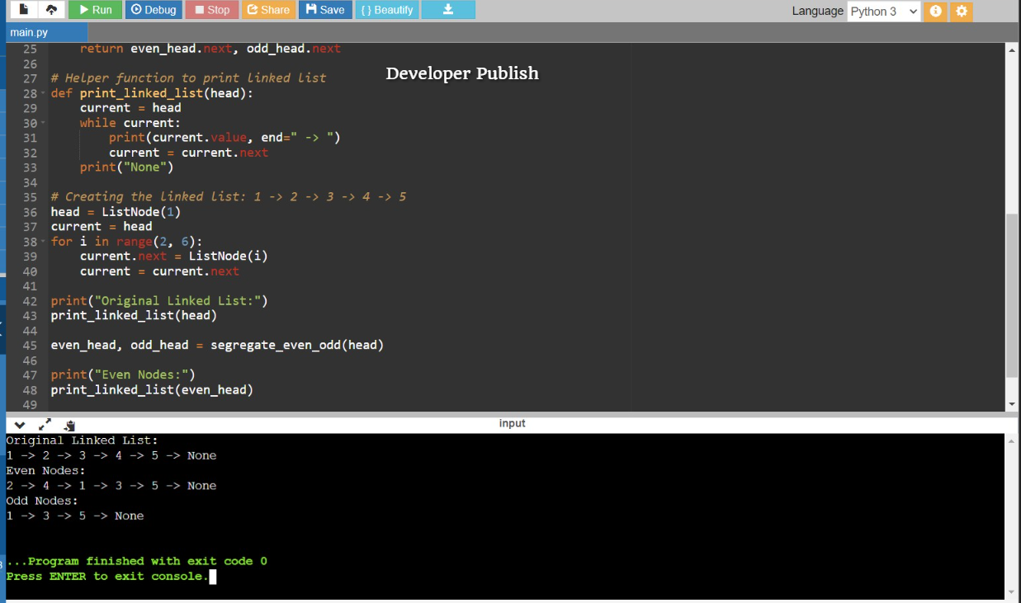Download the code with the download icon
The width and height of the screenshot is (1021, 603).
pyautogui.click(x=448, y=10)
